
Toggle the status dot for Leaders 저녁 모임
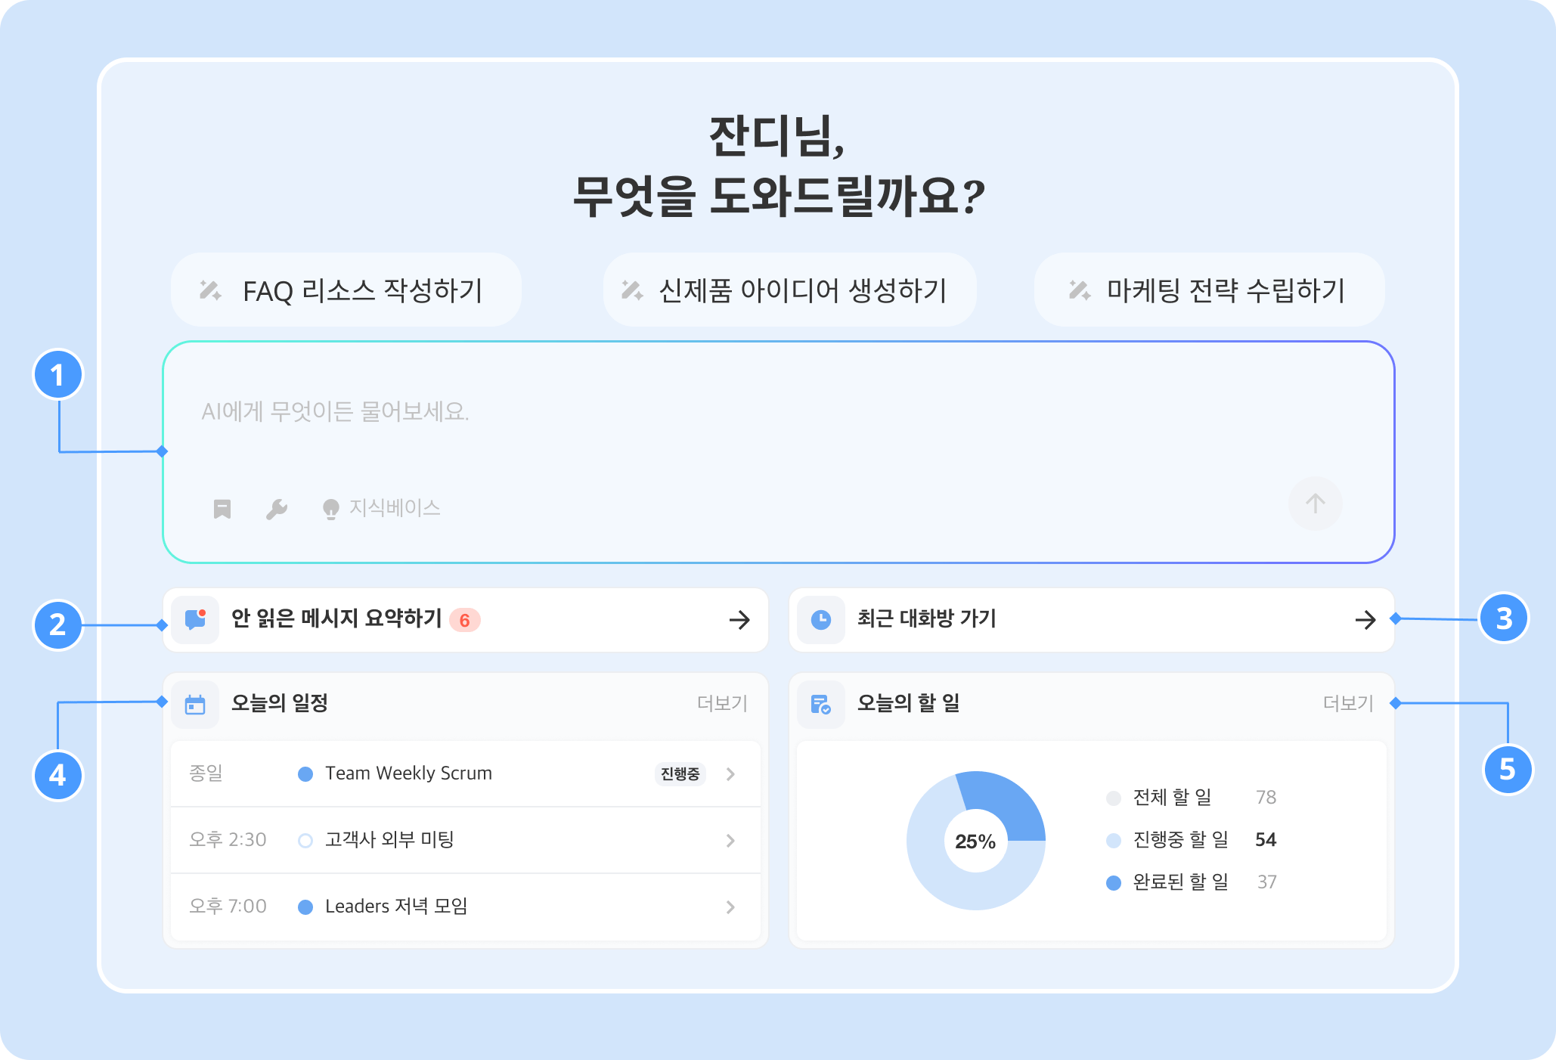click(305, 906)
